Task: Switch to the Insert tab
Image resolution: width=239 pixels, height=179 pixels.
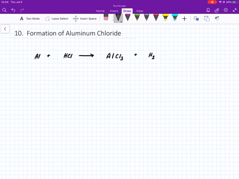Action: pos(114,11)
